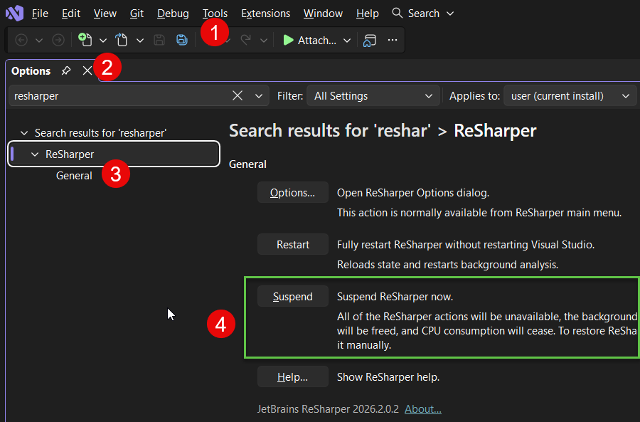Viewport: 640px width, 422px height.
Task: Open the toolbar overflow ellipsis menu
Action: [393, 40]
